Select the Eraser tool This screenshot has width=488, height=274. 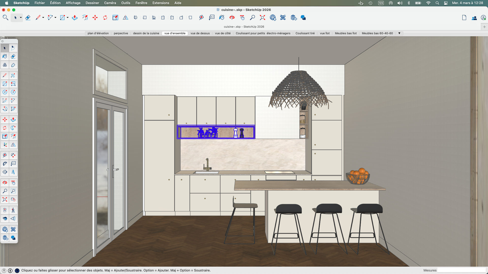pos(28,18)
